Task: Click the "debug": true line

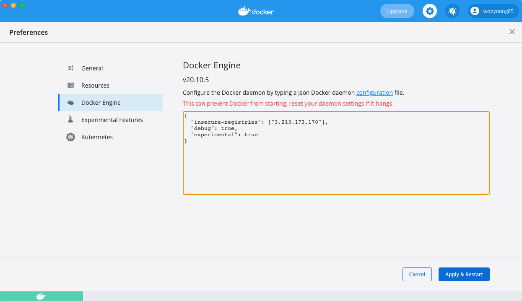Action: (x=214, y=128)
